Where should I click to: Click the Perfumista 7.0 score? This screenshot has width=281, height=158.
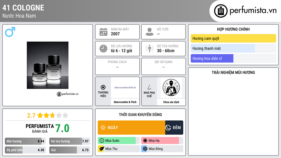click(62, 128)
